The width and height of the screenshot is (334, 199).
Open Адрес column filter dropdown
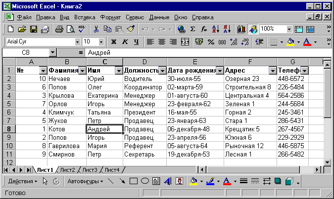(x=273, y=71)
